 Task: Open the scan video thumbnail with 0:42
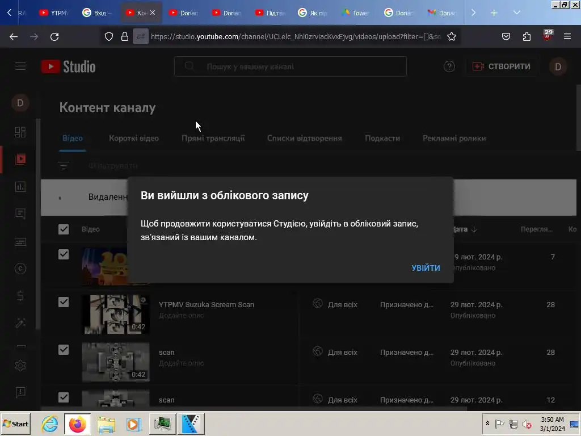[x=116, y=362]
